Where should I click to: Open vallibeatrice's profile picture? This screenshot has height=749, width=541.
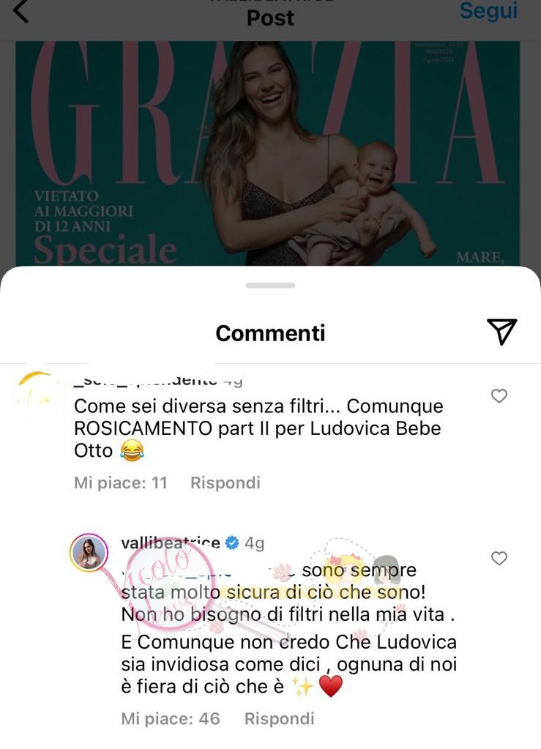(x=89, y=553)
